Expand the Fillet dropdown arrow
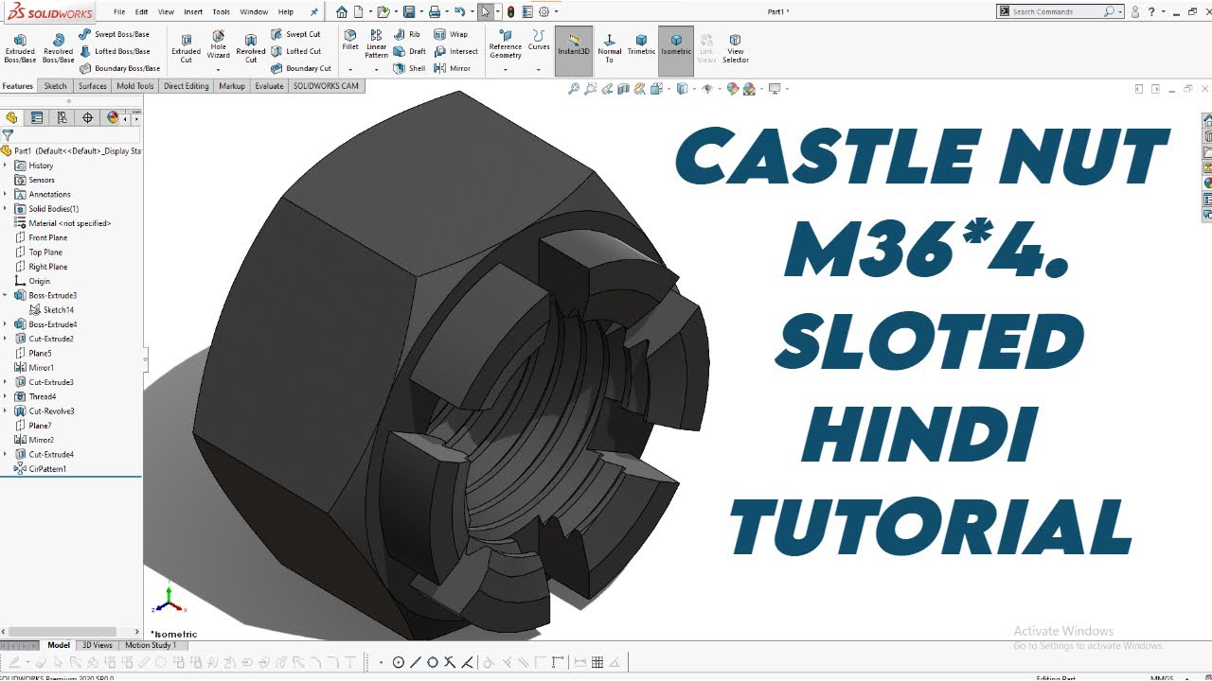 [x=350, y=69]
